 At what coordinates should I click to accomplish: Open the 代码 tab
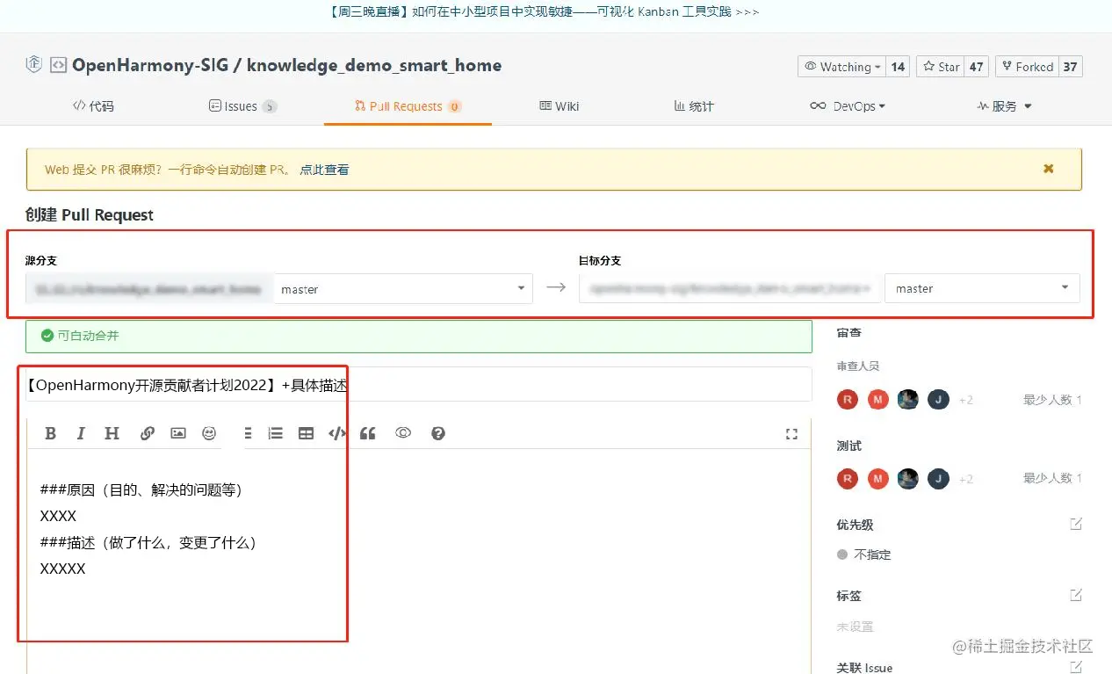[x=93, y=106]
